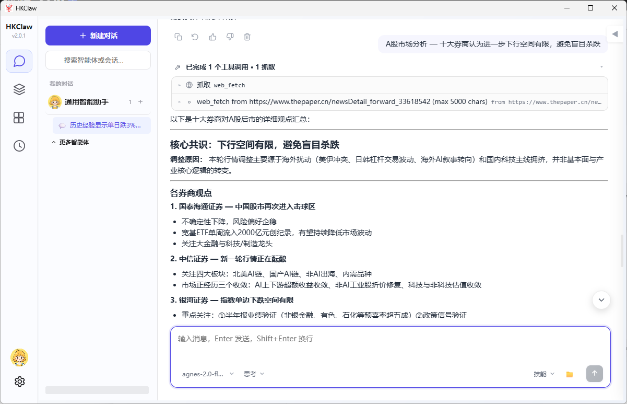Click the conversation count 1 beside 通用智能助手

point(131,102)
